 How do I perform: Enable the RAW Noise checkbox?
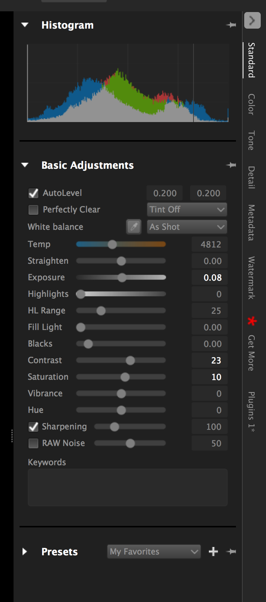pyautogui.click(x=34, y=443)
